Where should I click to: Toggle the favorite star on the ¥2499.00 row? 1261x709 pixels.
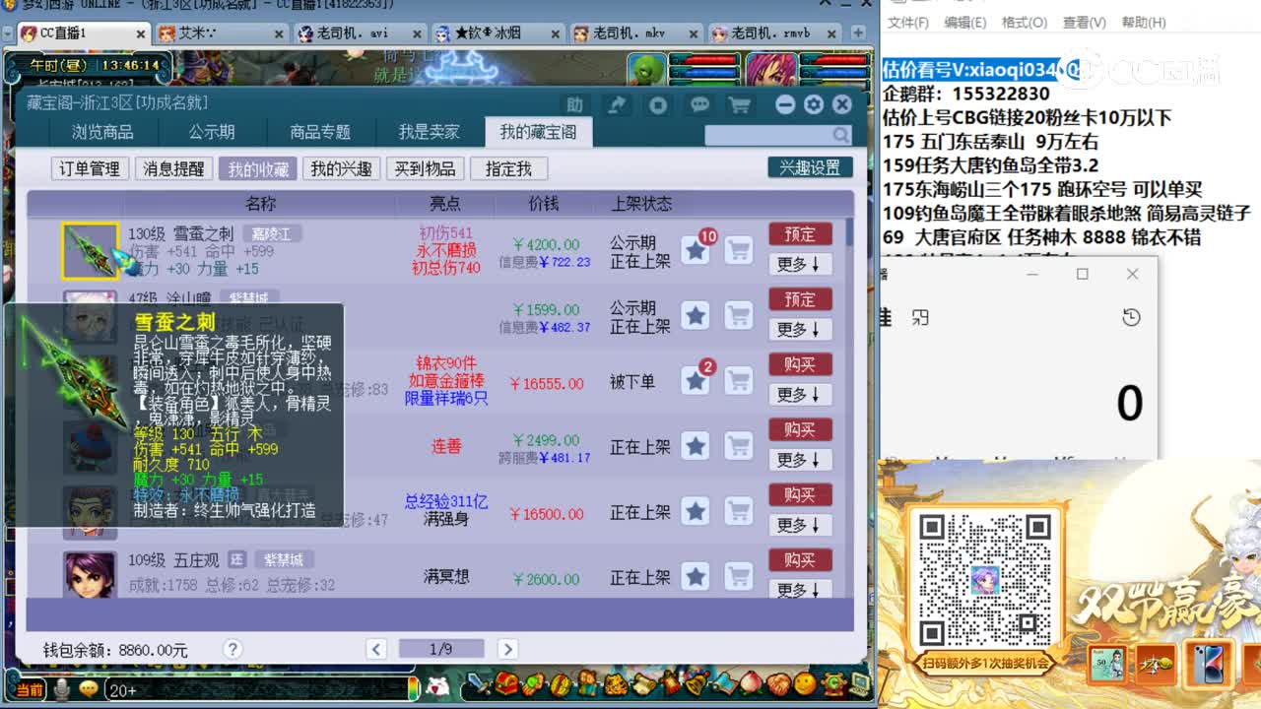coord(696,447)
